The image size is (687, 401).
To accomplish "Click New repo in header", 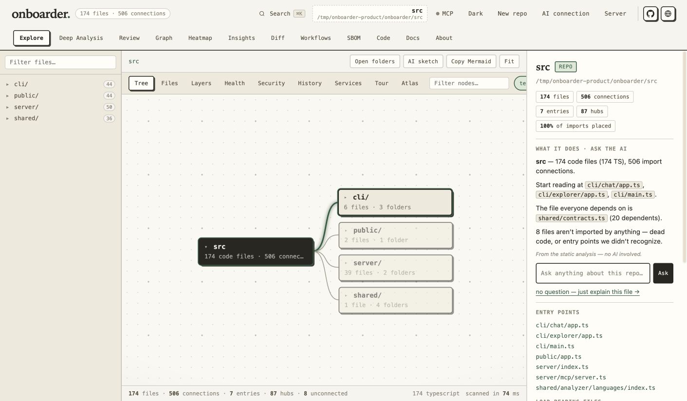I will coord(512,14).
